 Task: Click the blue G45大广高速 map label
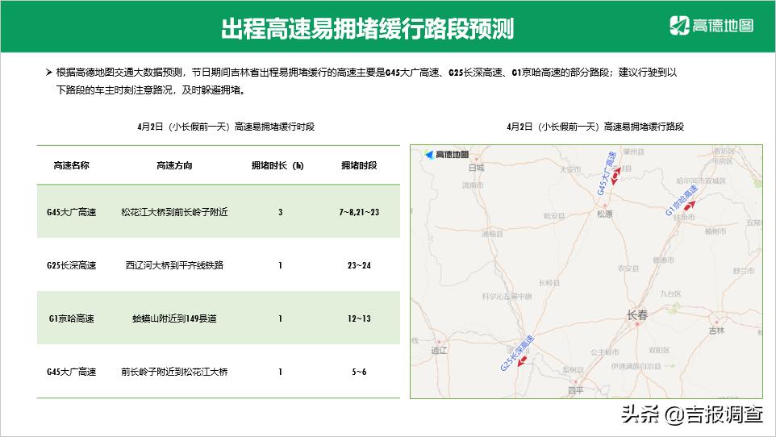(x=607, y=173)
